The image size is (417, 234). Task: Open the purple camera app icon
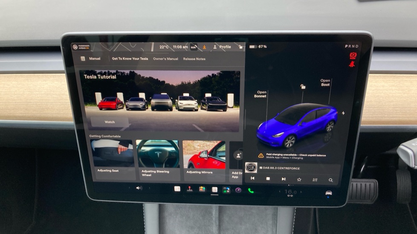[238, 190]
